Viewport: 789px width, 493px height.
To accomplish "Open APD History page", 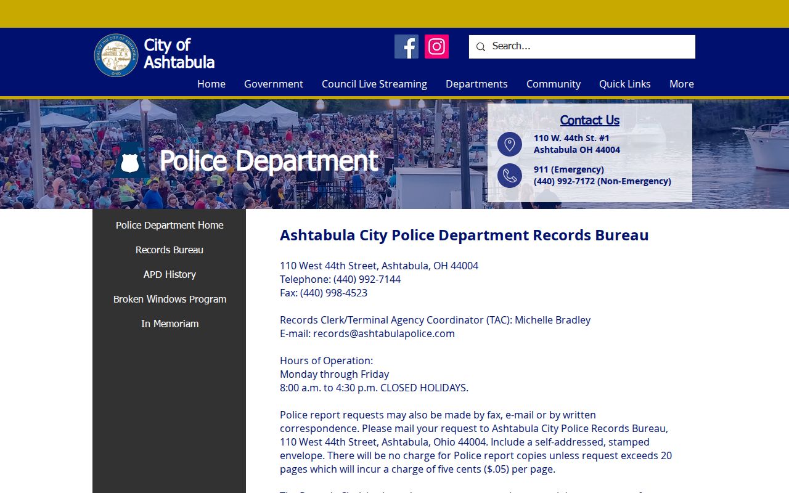I will [170, 275].
